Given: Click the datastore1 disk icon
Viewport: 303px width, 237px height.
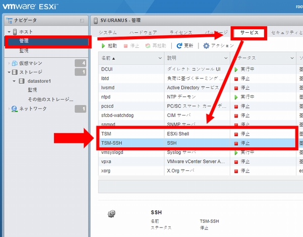Looking at the screenshot, I should point(21,81).
